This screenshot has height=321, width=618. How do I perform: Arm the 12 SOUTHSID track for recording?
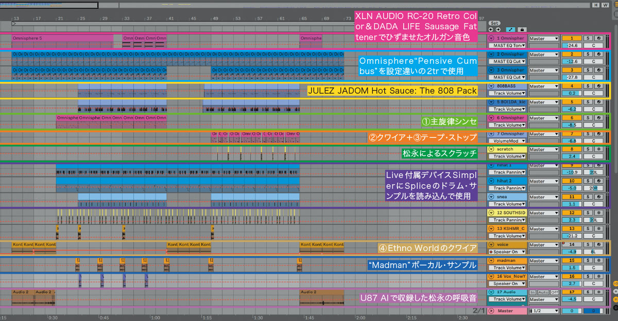pyautogui.click(x=599, y=213)
